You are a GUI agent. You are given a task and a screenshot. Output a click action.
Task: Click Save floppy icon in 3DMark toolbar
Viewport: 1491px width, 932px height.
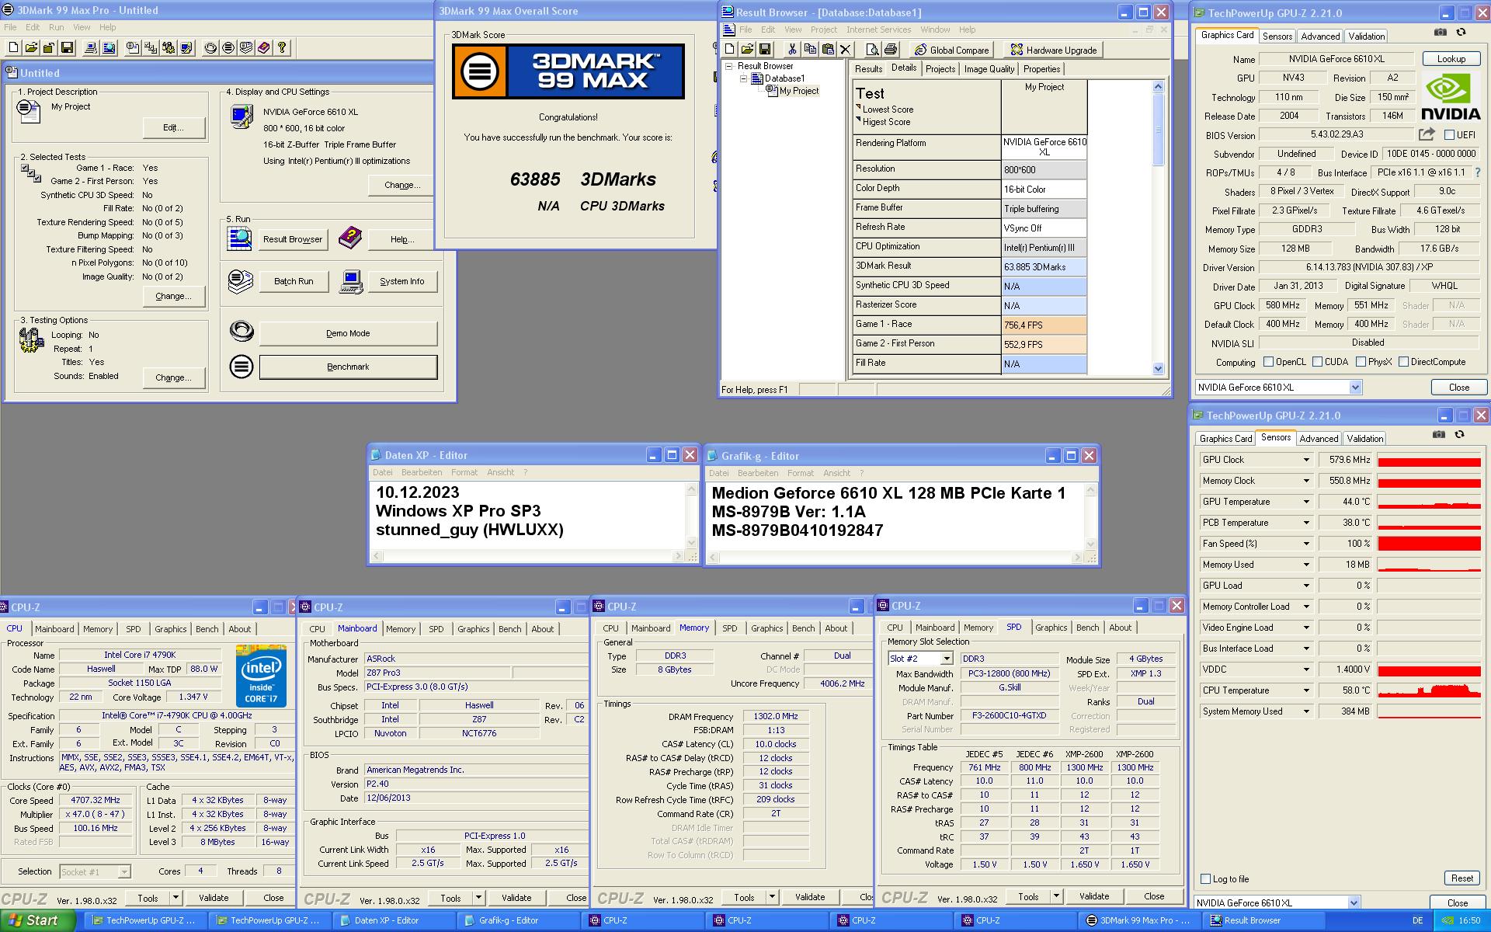point(68,48)
